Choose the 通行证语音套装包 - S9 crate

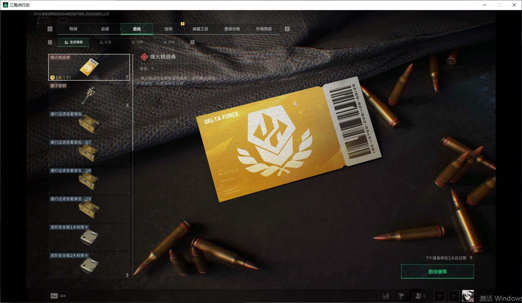pyautogui.click(x=89, y=209)
